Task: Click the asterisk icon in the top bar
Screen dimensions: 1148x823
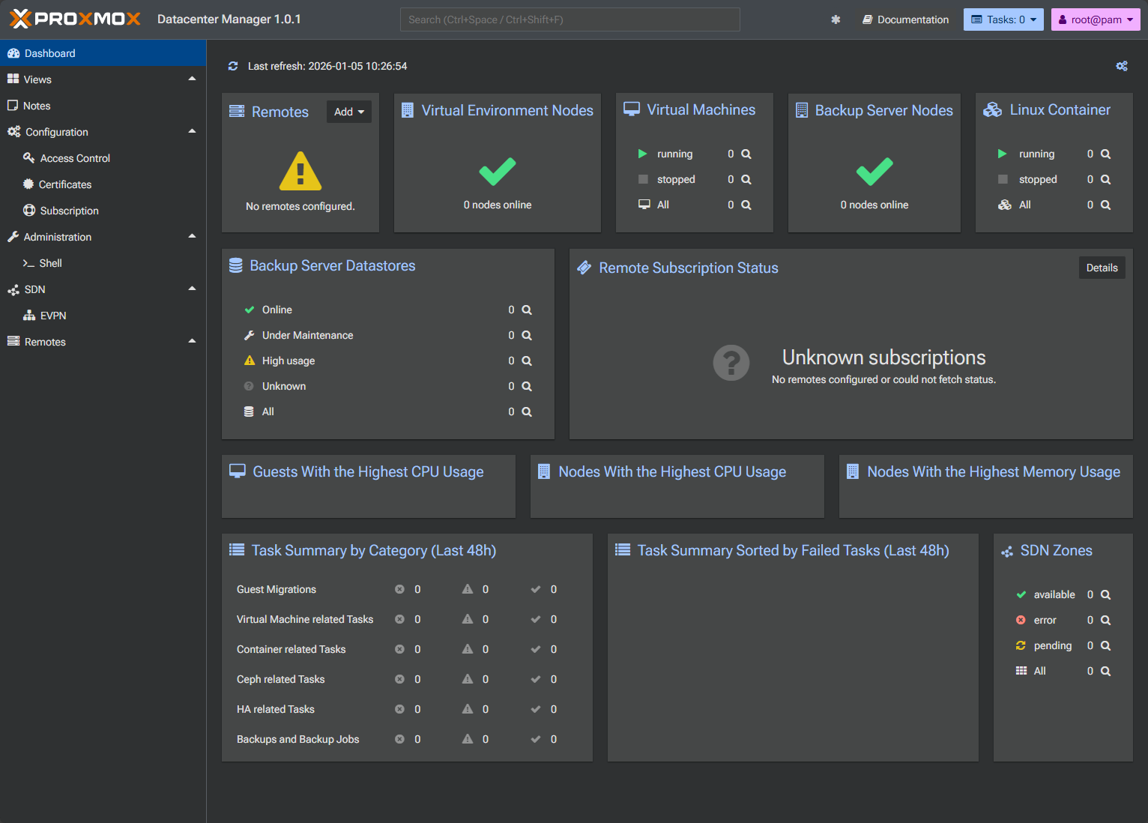Action: [x=836, y=19]
